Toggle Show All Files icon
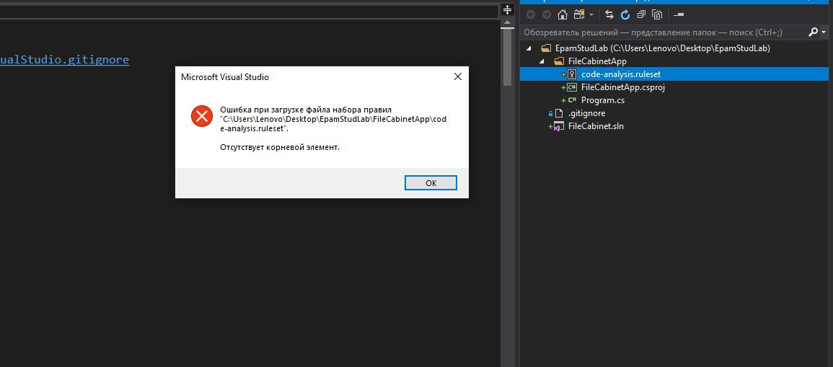 tap(657, 15)
